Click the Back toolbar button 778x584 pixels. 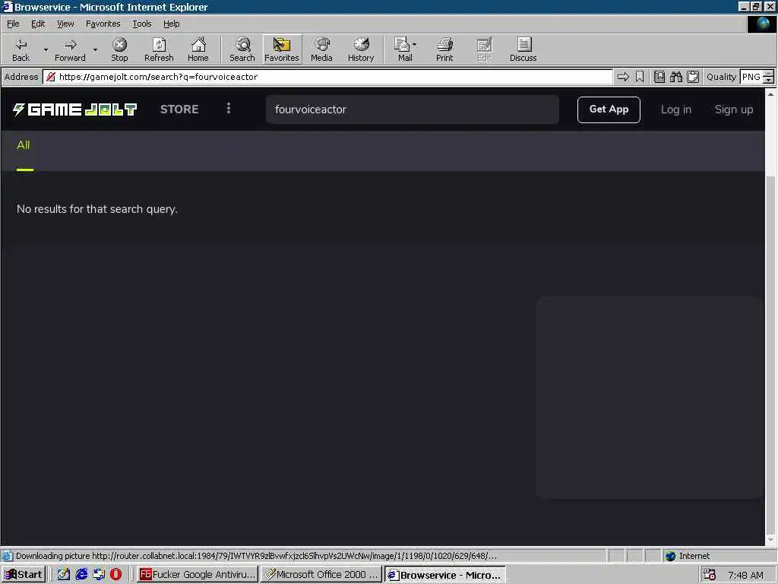21,49
